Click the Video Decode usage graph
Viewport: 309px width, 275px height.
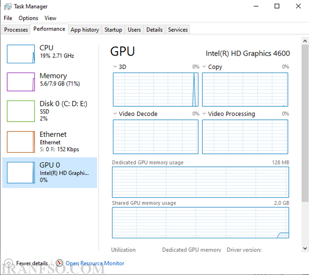pyautogui.click(x=155, y=137)
